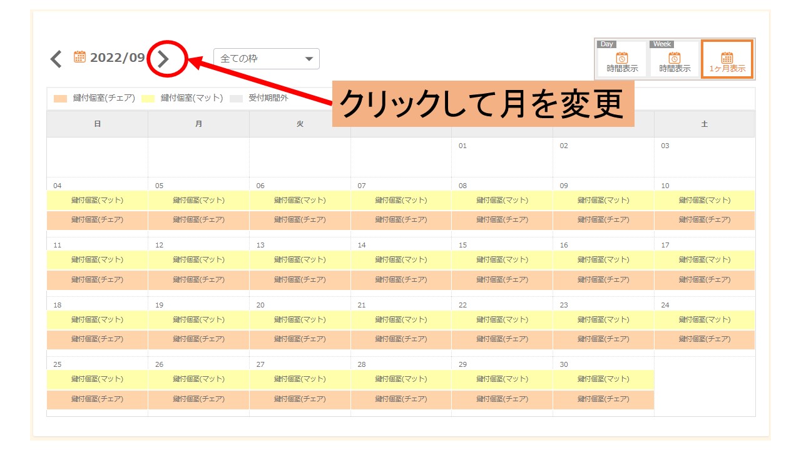Select 鍵付個室(マット) on day 19
801x450 pixels.
[199, 320]
